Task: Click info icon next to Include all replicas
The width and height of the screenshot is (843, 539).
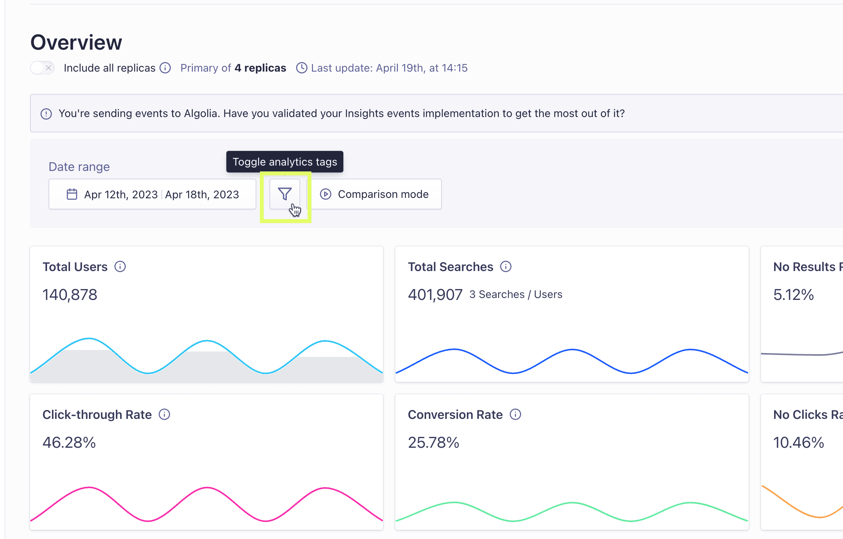Action: (x=165, y=68)
